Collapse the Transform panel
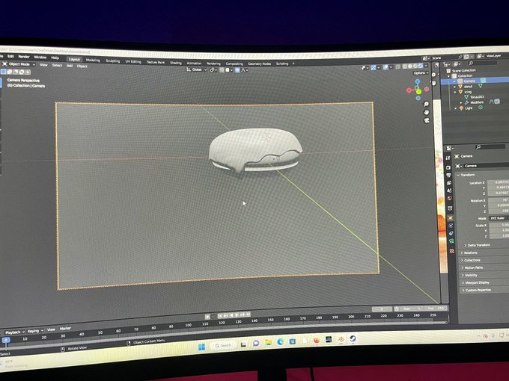Viewport: 509px width, 381px height. click(466, 175)
